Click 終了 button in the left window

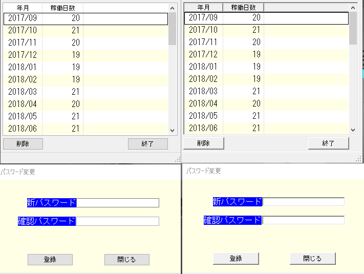point(147,144)
